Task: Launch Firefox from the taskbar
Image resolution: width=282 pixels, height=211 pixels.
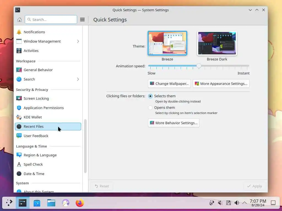Action: (x=80, y=203)
